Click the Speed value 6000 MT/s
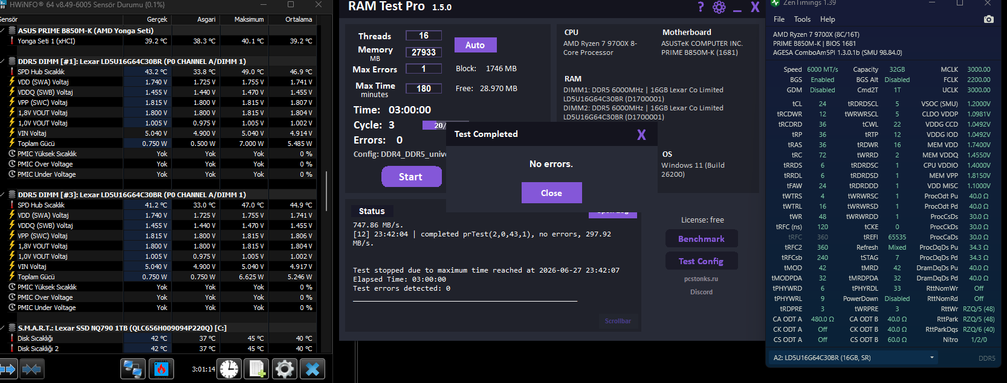1007x383 pixels. click(x=823, y=69)
